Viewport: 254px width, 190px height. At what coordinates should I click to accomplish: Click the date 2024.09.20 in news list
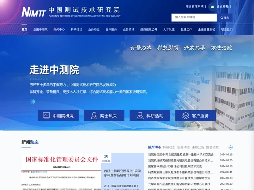[226, 160]
